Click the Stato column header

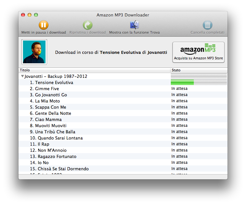[x=198, y=70]
